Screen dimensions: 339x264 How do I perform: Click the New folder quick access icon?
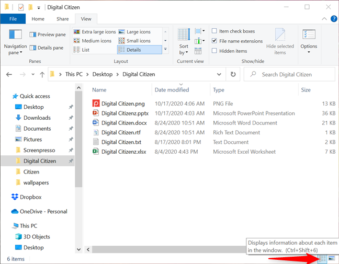pos(30,7)
